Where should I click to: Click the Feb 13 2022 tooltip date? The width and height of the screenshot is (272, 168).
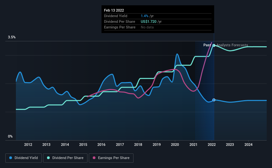pyautogui.click(x=114, y=10)
